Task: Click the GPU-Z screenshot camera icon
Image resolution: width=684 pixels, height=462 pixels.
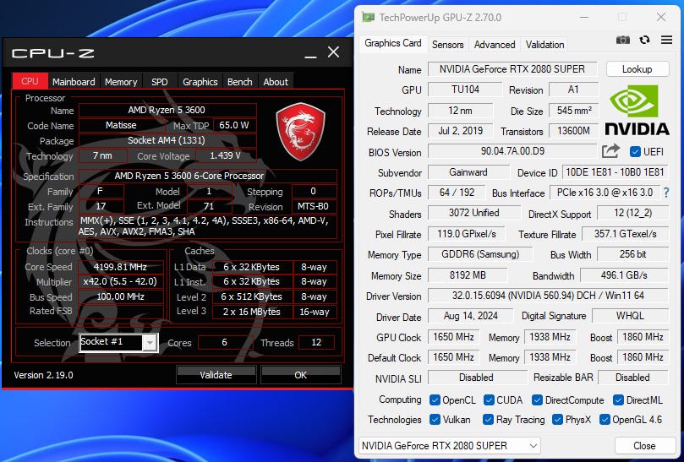Action: (x=622, y=40)
